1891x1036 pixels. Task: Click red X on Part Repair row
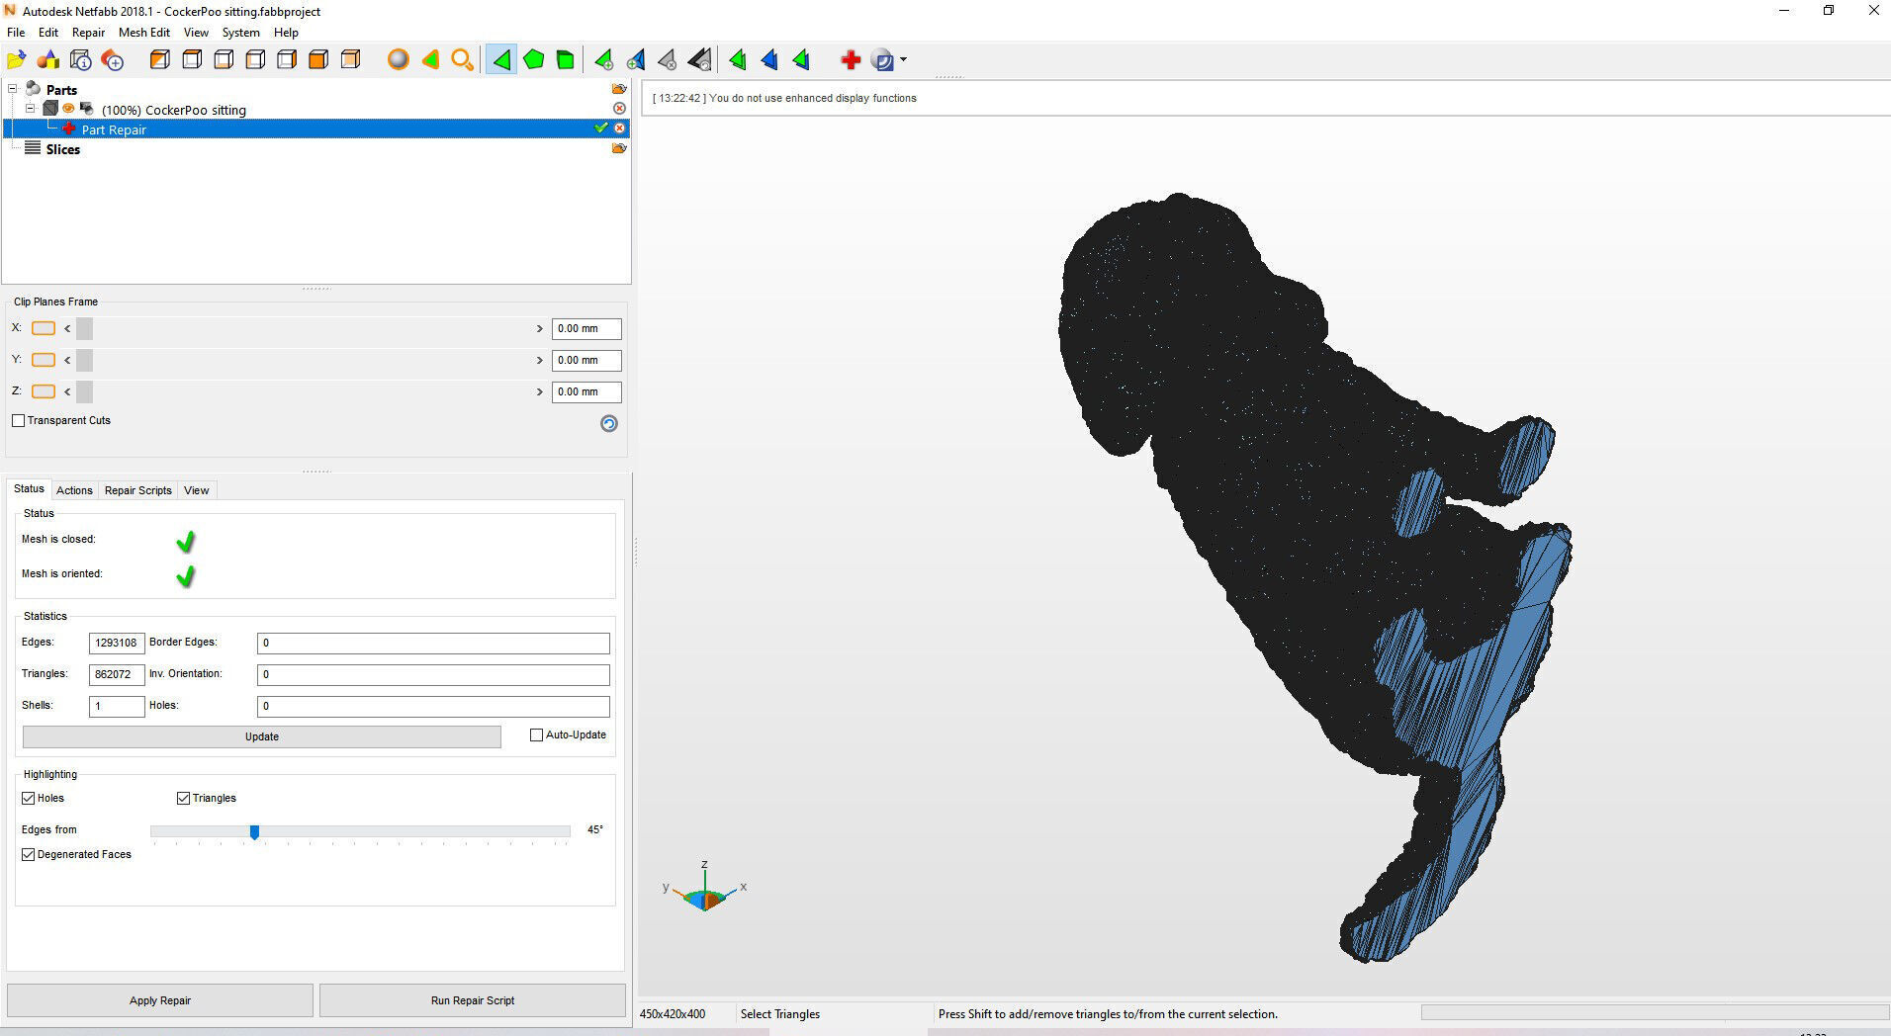[x=620, y=129]
